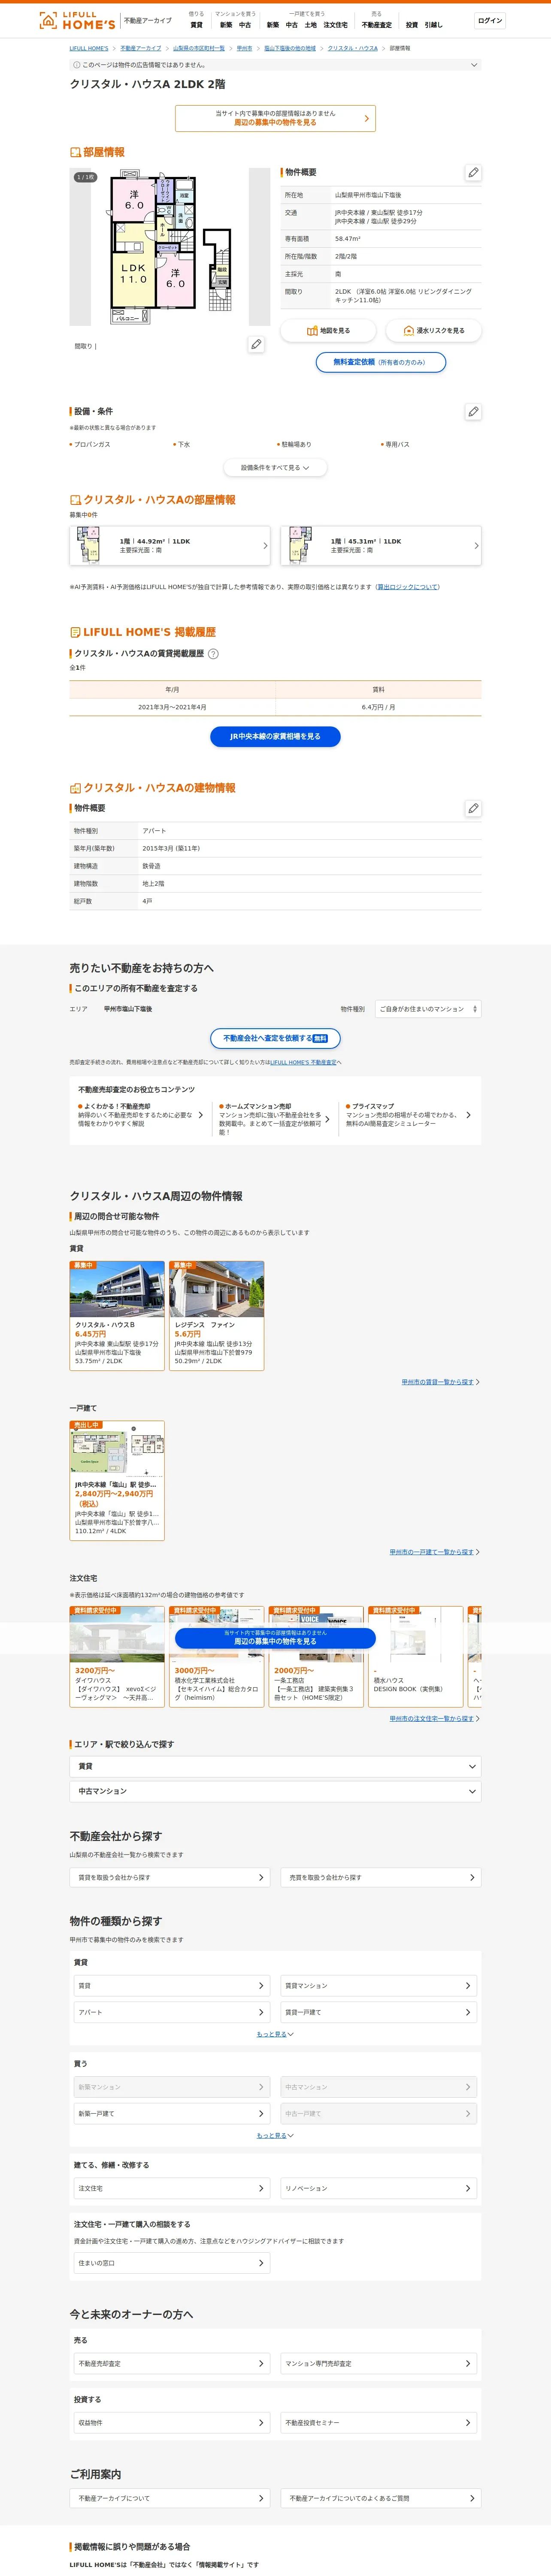
Task: Click 6.4万円 / 月 rent cell
Action: coord(378,707)
